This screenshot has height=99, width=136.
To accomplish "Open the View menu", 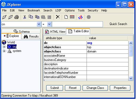I will coord(21,10).
